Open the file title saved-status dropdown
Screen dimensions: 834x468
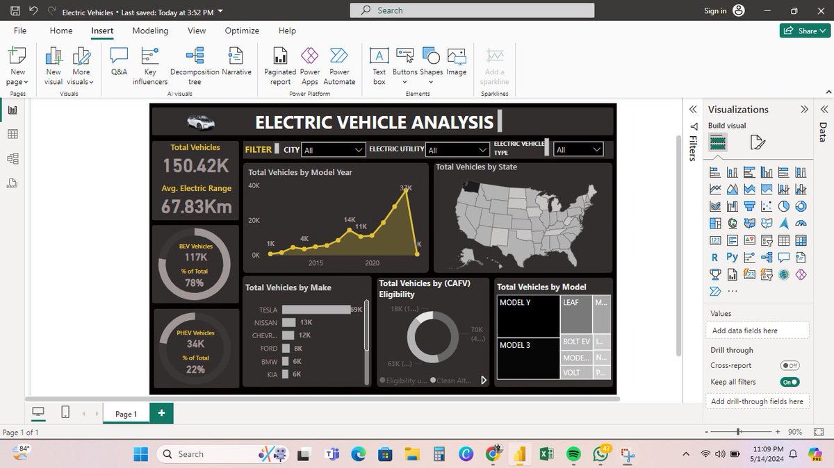220,12
